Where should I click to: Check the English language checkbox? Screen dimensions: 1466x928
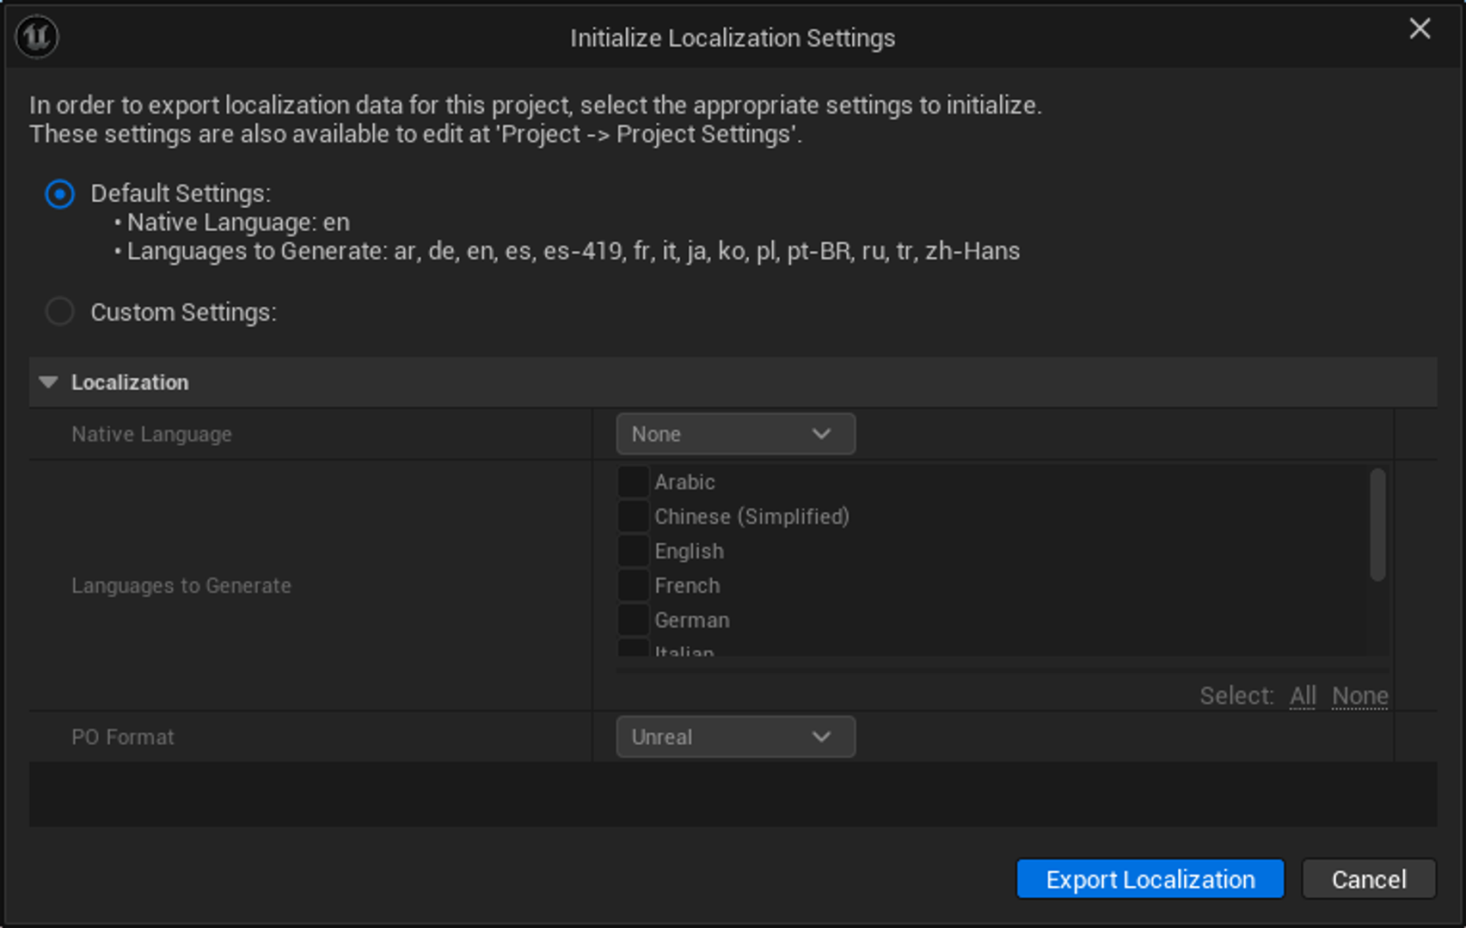634,551
